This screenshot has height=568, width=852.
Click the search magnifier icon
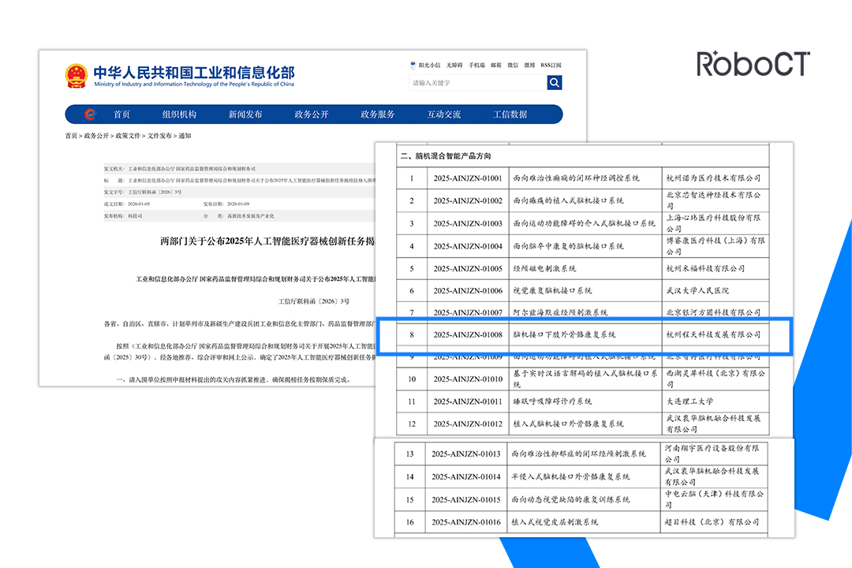click(554, 82)
